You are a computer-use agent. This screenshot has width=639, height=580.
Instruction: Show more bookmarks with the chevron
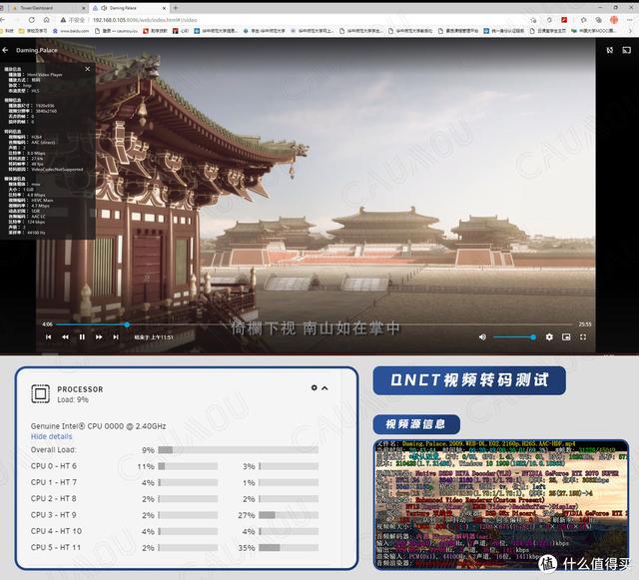(630, 31)
